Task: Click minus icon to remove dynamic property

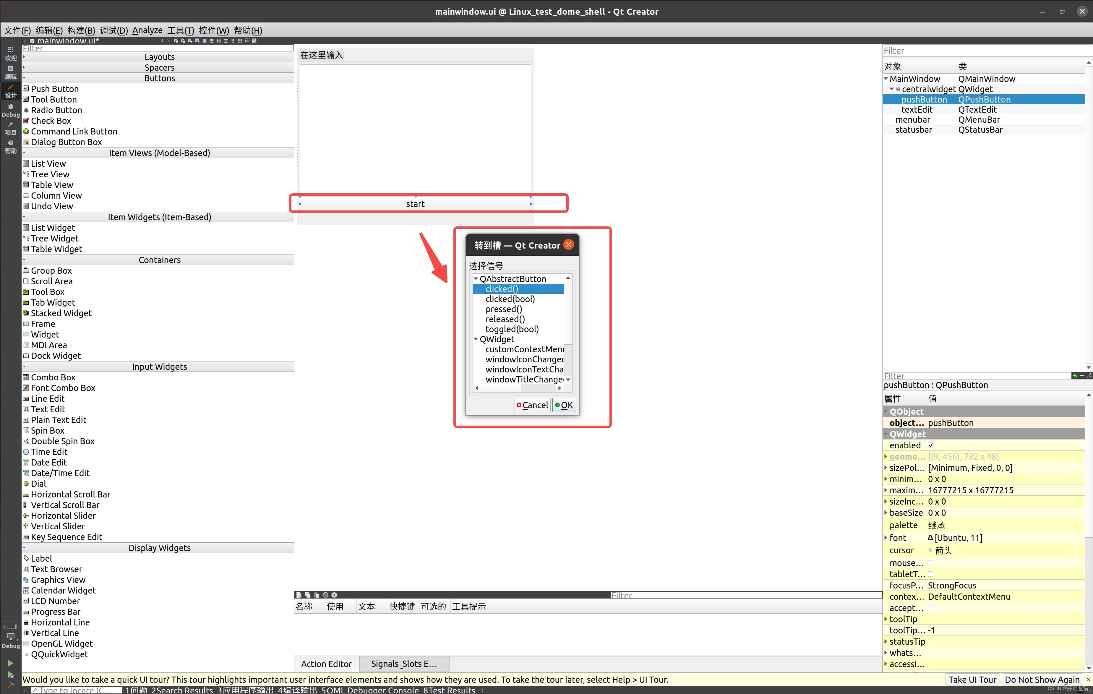Action: click(x=1082, y=375)
